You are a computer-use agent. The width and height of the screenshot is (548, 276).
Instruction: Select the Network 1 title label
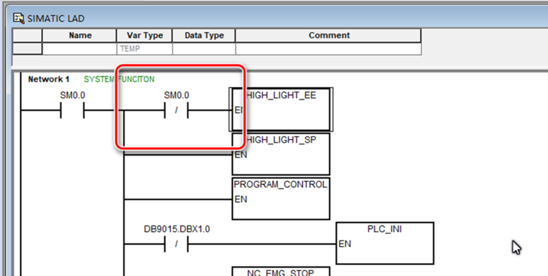tap(49, 79)
